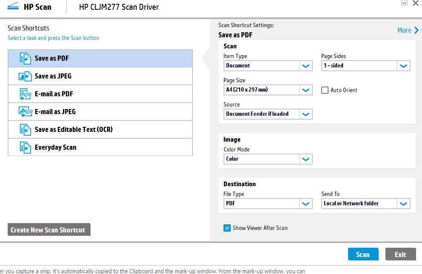Image resolution: width=422 pixels, height=274 pixels.
Task: Click Create New Scan Shortcut button
Action: point(48,230)
